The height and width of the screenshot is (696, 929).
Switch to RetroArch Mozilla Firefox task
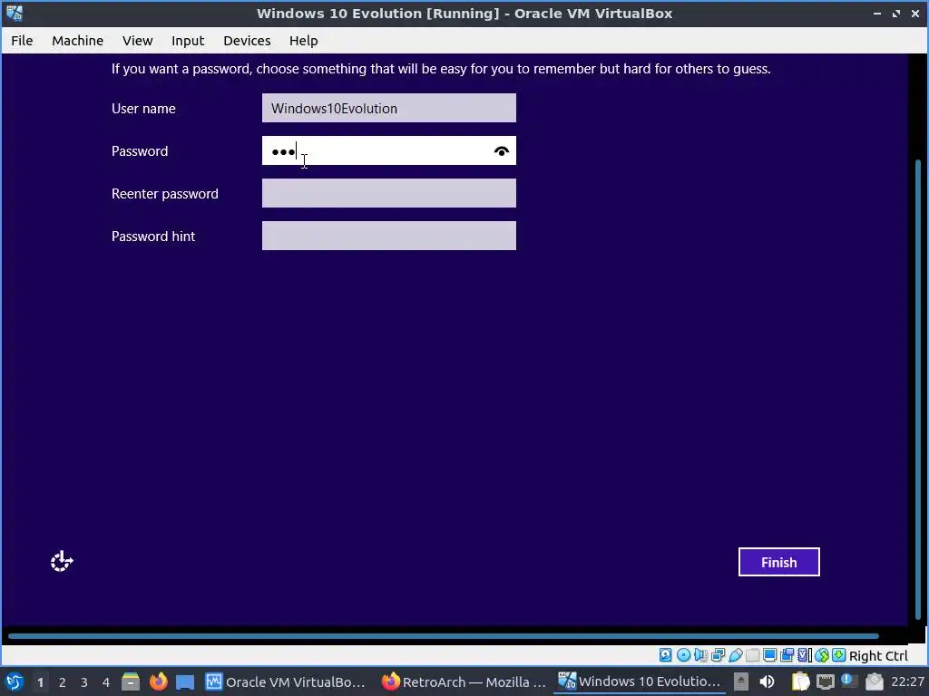coord(464,681)
